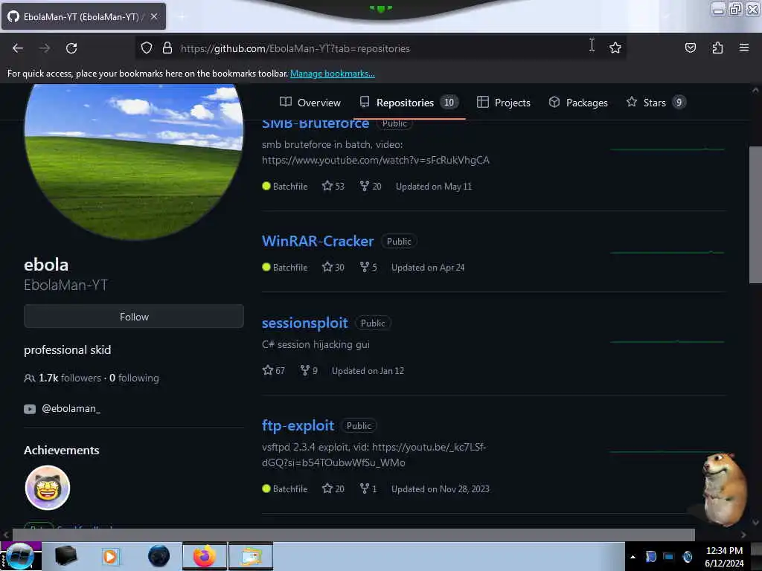Viewport: 762px width, 571px height.
Task: Open the WinRAR-Cracker repository
Action: tap(318, 241)
